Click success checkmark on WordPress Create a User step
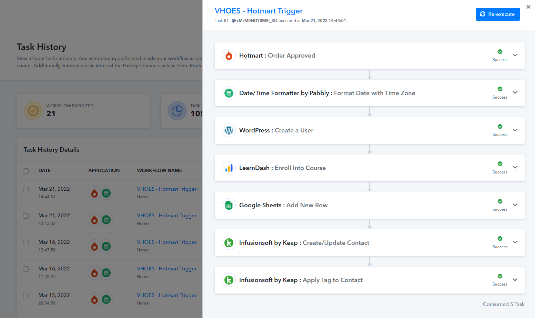The width and height of the screenshot is (535, 318). click(x=500, y=127)
